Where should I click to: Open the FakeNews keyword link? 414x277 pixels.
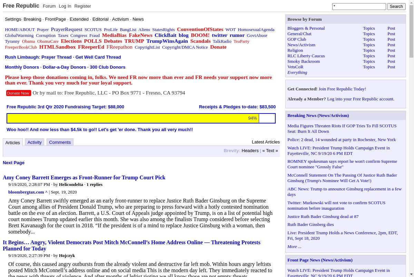[x=140, y=35]
